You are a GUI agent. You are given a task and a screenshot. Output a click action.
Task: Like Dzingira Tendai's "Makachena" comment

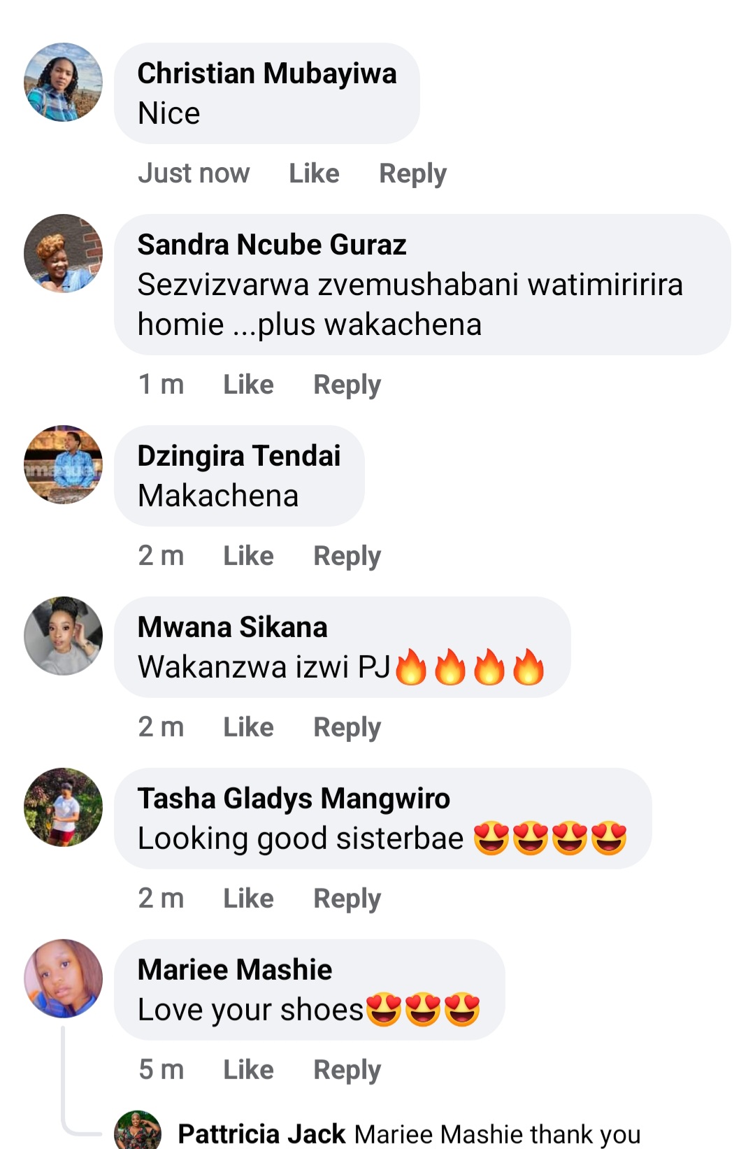pos(248,556)
